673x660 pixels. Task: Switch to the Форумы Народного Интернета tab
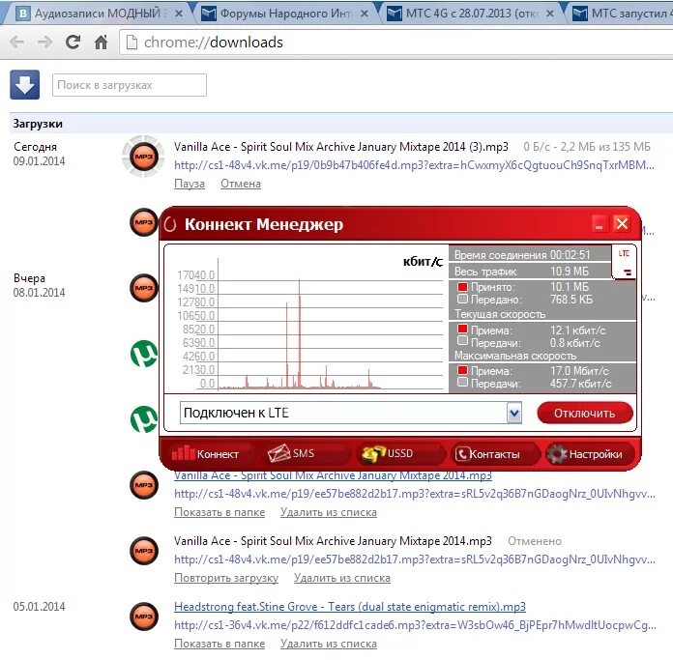coord(286,14)
